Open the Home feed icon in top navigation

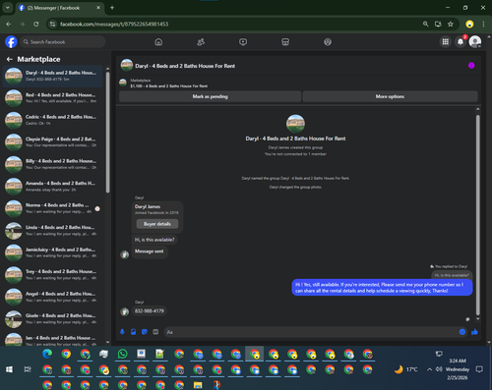click(158, 42)
